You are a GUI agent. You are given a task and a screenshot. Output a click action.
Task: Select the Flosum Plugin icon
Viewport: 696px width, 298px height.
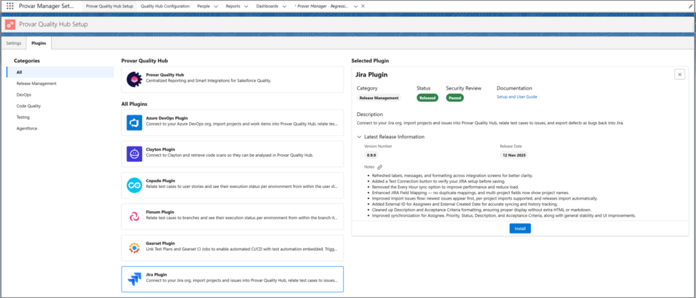(135, 217)
